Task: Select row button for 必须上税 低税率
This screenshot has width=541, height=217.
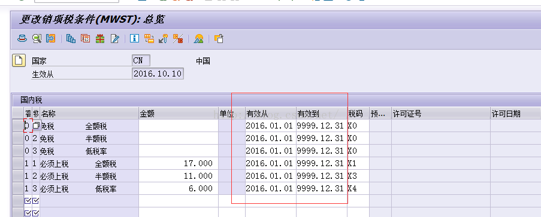Action: click(17, 188)
